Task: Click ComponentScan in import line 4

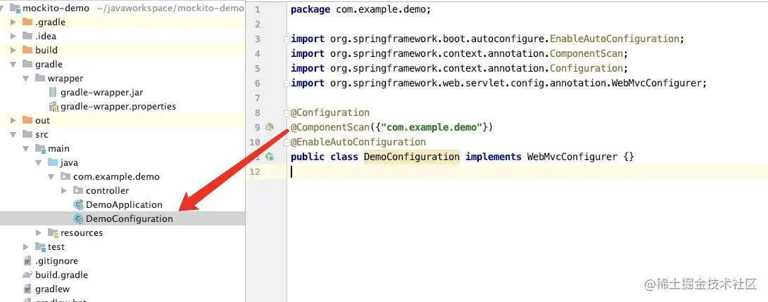Action: (586, 54)
